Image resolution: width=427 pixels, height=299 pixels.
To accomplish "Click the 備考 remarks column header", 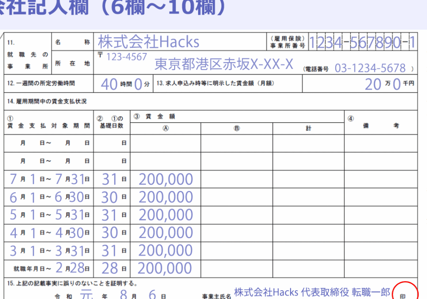I will coord(380,126).
